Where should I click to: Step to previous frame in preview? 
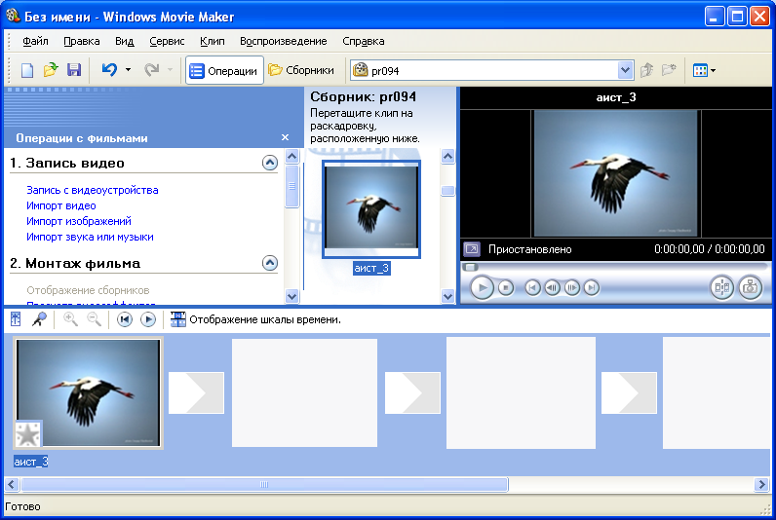(553, 287)
